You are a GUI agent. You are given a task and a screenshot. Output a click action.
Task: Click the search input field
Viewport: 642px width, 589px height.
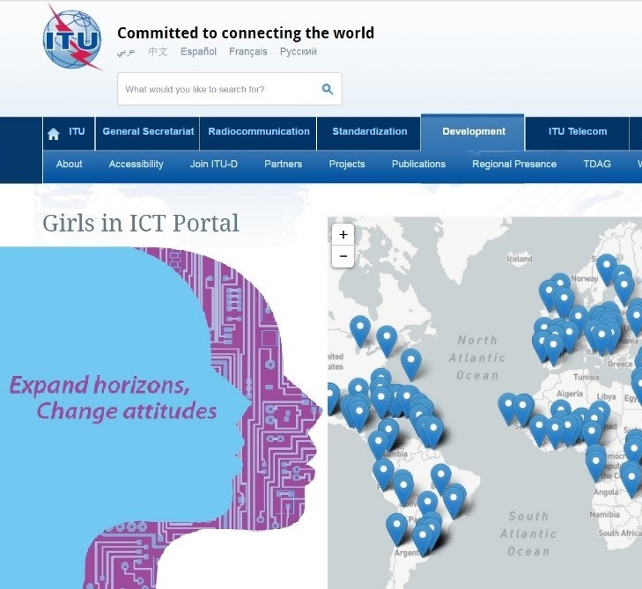coord(229,89)
